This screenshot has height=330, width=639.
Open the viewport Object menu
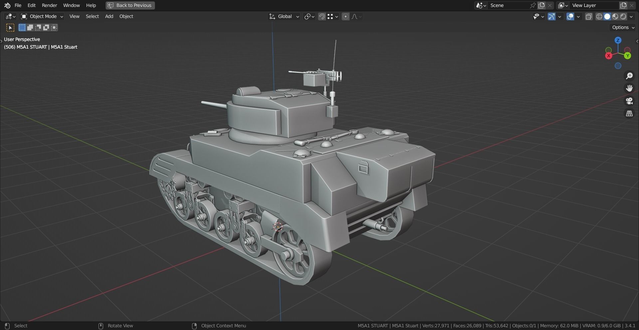(126, 16)
